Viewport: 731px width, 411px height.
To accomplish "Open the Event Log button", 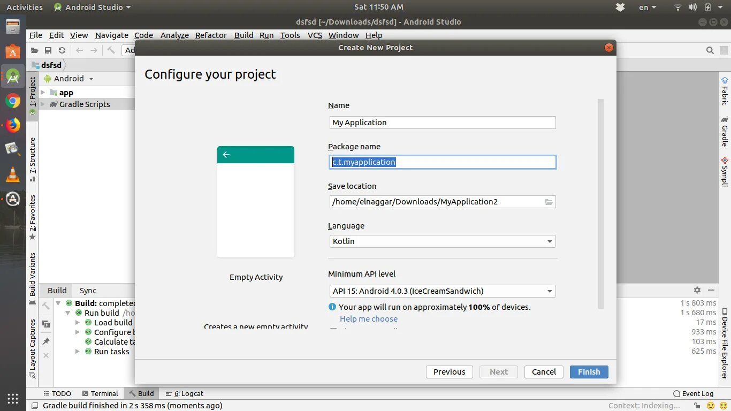I will tap(694, 393).
